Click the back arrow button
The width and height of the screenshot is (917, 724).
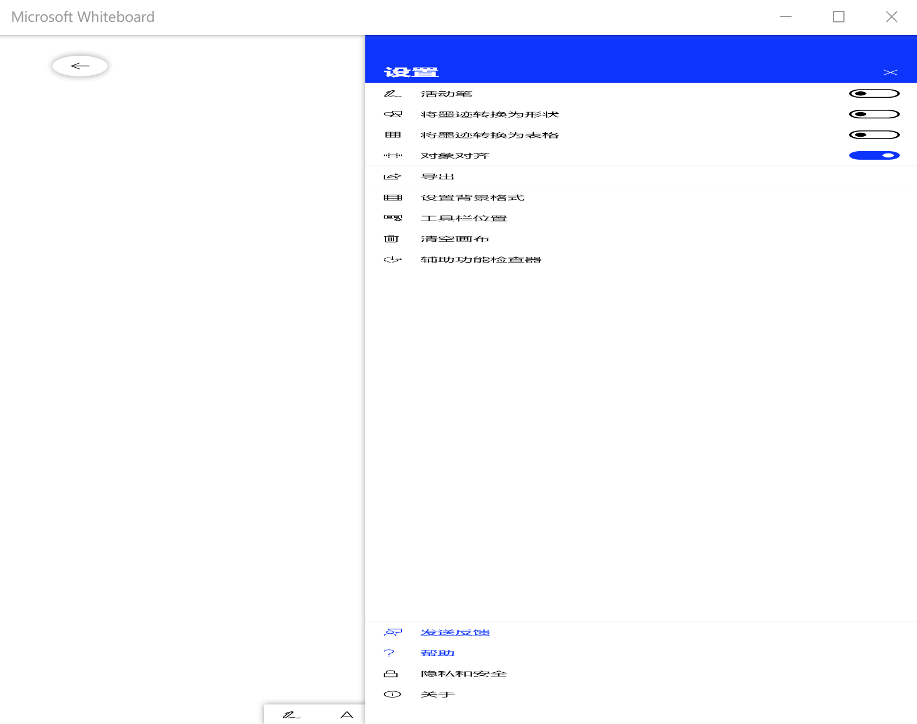[80, 66]
